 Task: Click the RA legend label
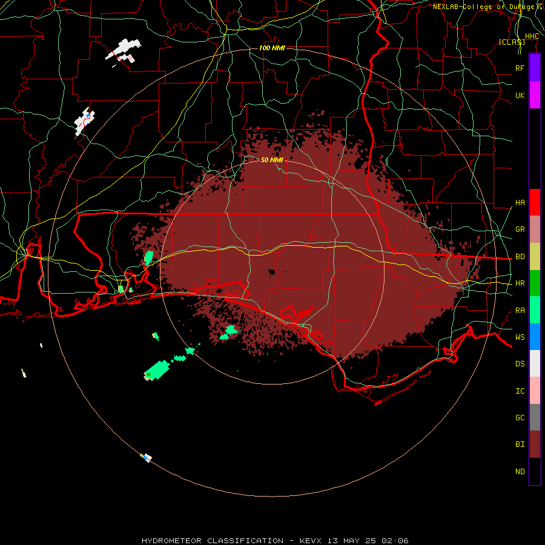[x=520, y=311]
